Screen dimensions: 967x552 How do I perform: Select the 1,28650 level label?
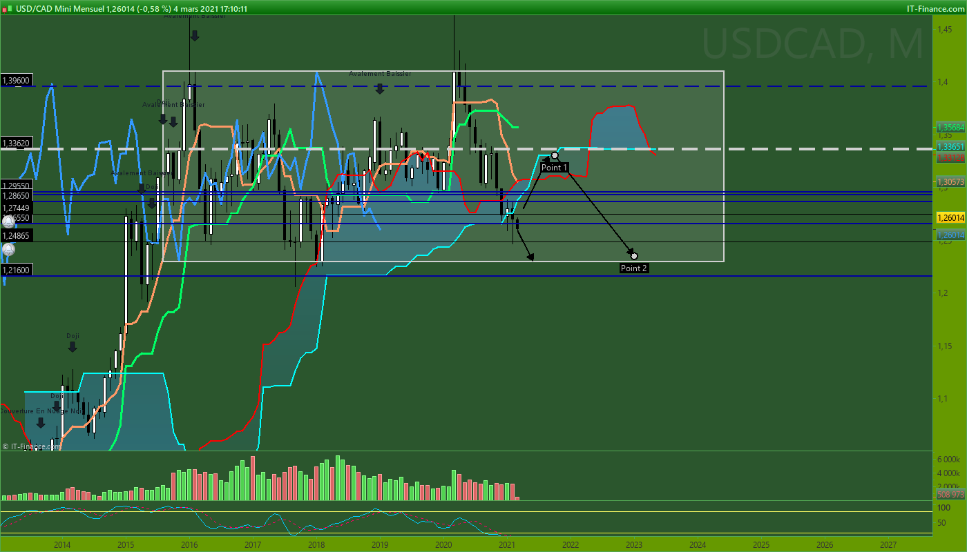(17, 197)
